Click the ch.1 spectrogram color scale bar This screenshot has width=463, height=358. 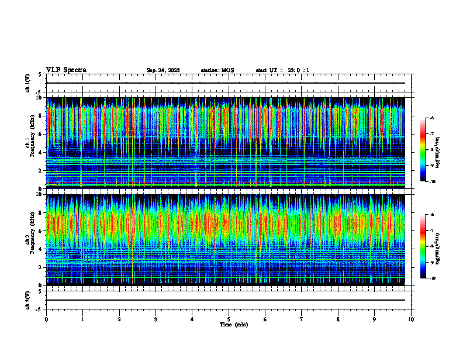click(x=423, y=150)
